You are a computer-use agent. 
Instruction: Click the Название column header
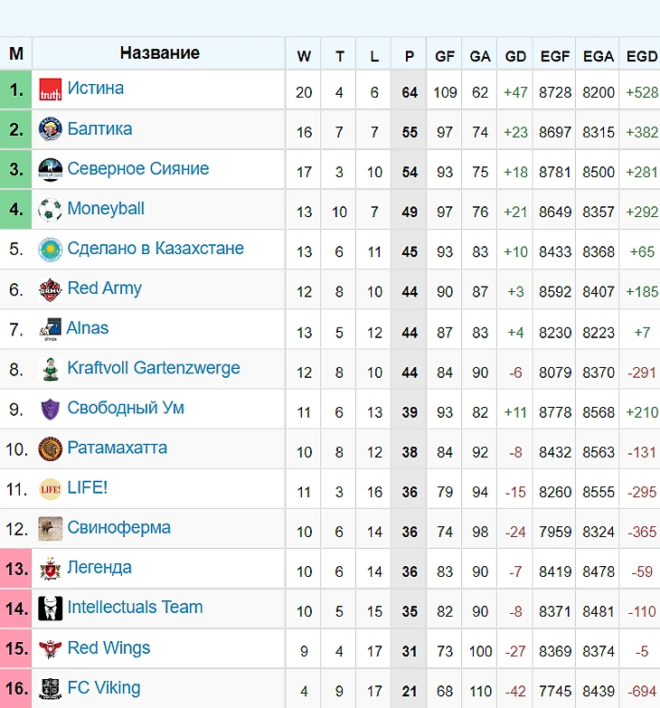pos(159,52)
